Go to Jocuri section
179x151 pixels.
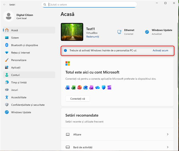click(x=29, y=90)
